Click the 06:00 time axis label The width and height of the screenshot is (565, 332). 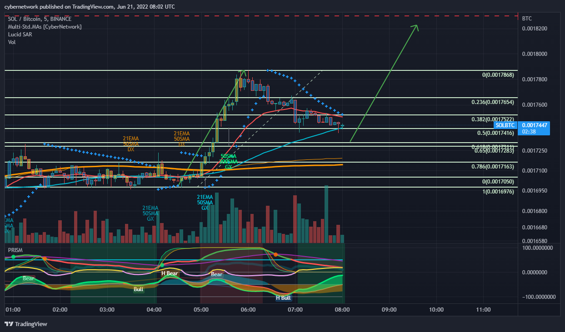tap(248, 310)
